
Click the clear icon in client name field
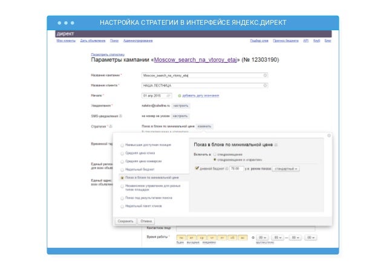coord(265,86)
